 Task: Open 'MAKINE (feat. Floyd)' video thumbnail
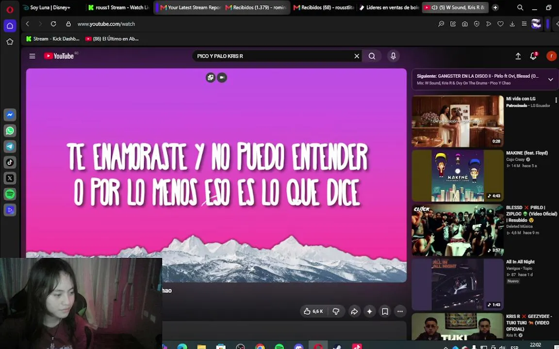(458, 175)
